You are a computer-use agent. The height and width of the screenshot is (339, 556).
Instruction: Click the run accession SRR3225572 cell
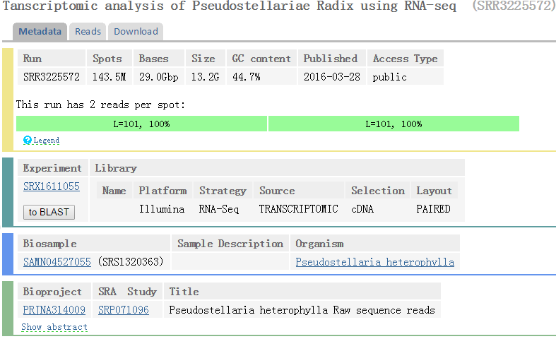point(52,76)
